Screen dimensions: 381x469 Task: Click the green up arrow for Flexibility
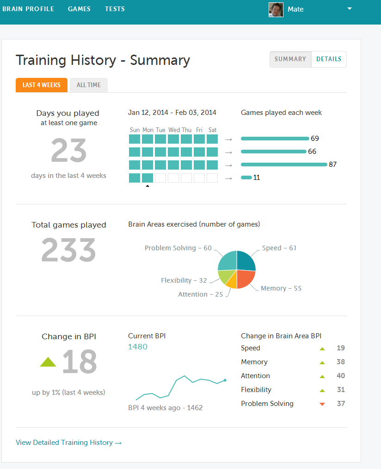pos(322,390)
